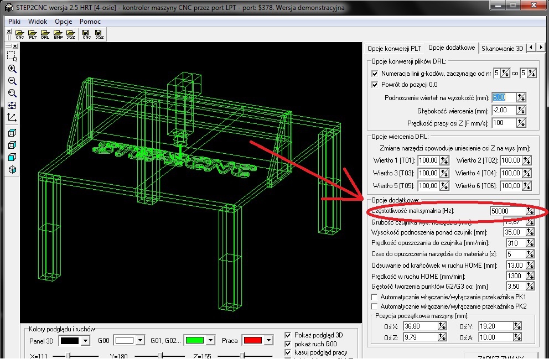Open the G01, G02 color dropdown

pos(210,340)
